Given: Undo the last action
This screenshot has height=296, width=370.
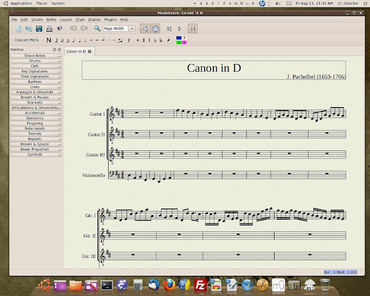Looking at the screenshot, I should coord(73,28).
